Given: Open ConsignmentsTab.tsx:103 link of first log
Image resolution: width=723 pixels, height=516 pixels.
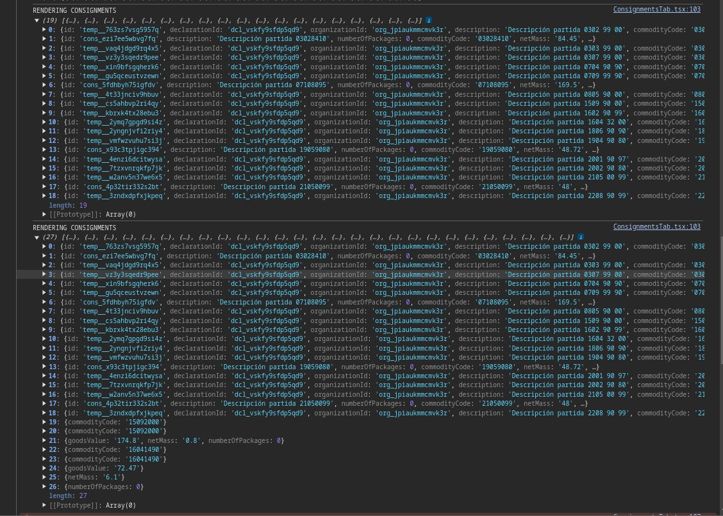Looking at the screenshot, I should click(x=656, y=9).
